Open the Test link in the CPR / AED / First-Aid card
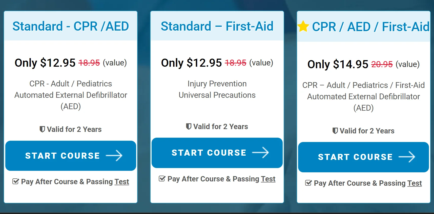 coord(415,183)
